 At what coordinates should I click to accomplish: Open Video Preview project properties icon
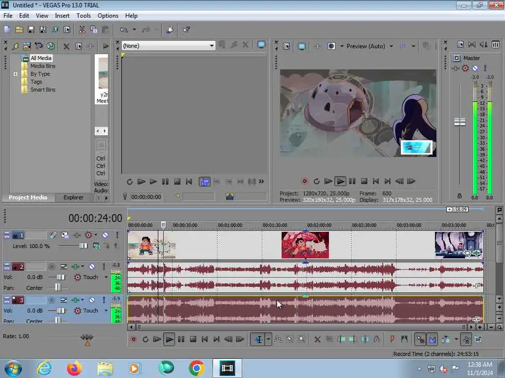(287, 46)
